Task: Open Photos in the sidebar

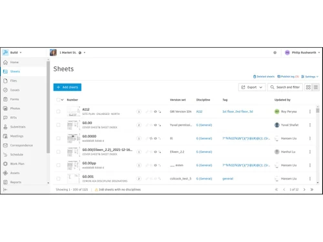Action: [15, 108]
